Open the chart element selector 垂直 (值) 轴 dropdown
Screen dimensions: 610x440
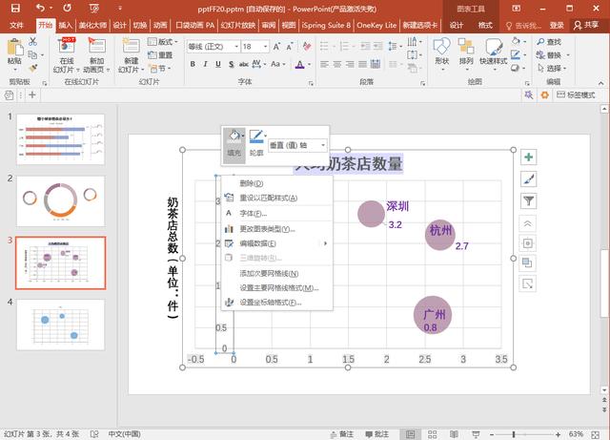coord(323,145)
